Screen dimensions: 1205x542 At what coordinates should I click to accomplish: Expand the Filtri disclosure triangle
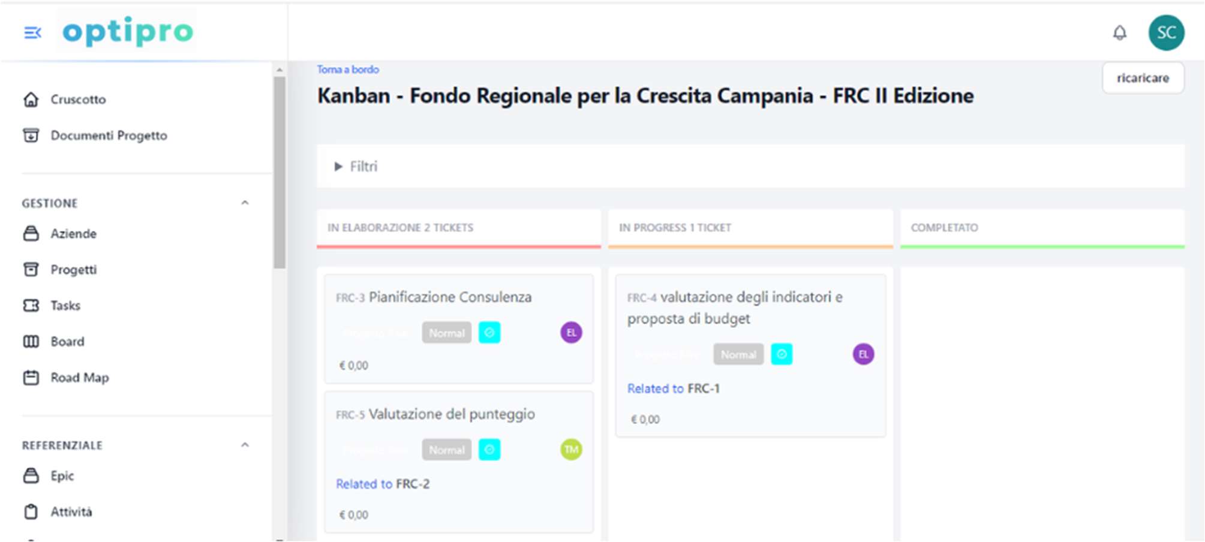click(338, 167)
